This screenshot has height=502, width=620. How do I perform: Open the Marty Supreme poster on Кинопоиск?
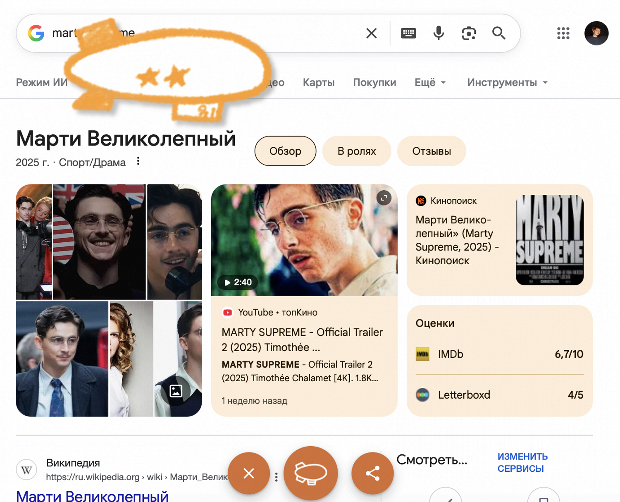coord(549,240)
